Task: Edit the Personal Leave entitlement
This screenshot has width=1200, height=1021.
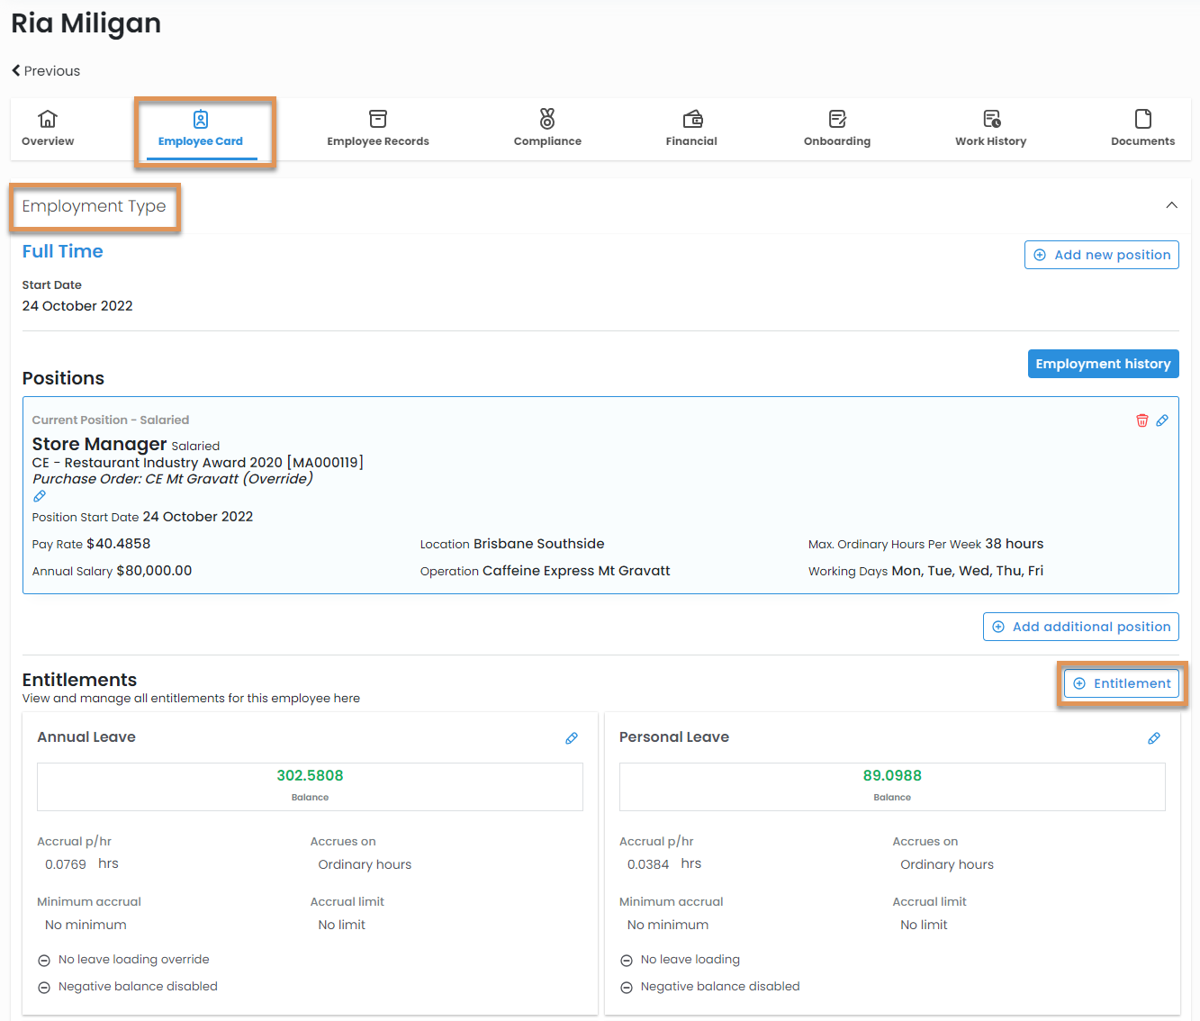Action: pyautogui.click(x=1153, y=738)
